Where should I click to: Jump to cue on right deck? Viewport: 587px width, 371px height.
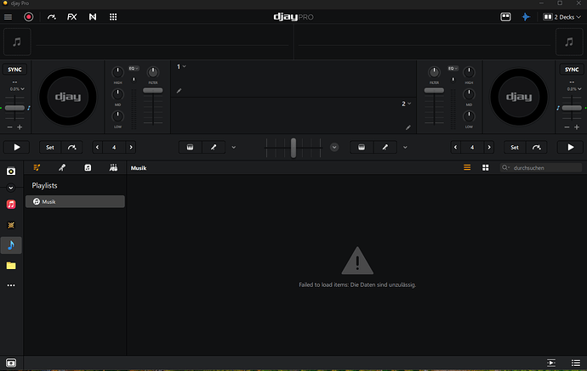pos(537,147)
